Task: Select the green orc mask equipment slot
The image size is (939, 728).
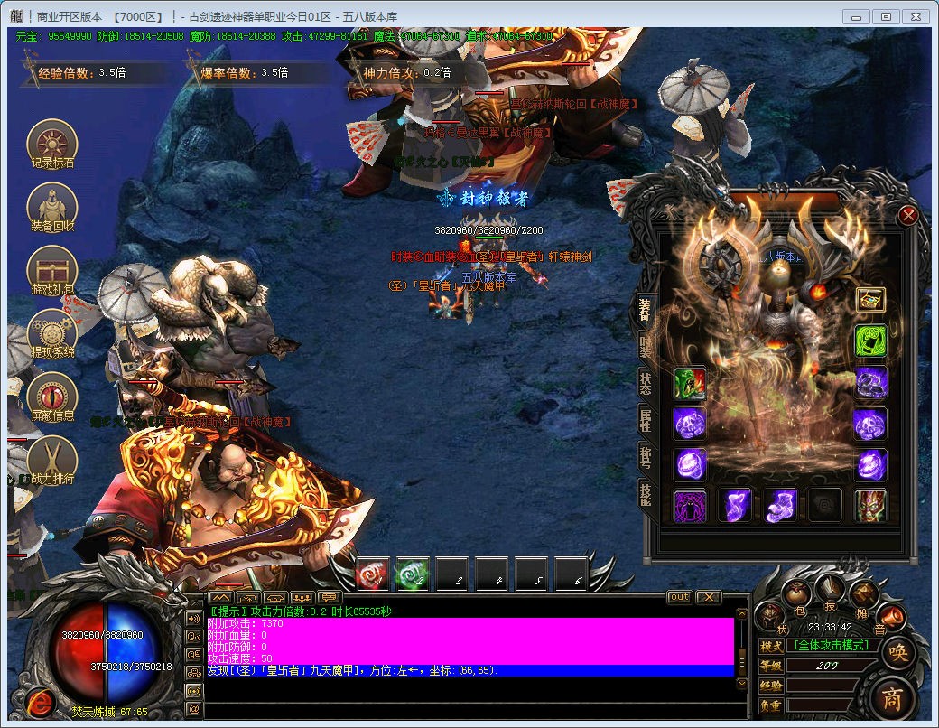Action: (689, 384)
